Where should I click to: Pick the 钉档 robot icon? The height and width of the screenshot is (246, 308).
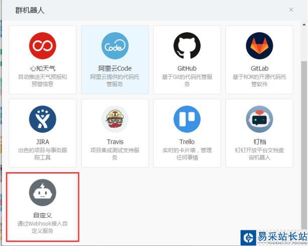[259, 119]
